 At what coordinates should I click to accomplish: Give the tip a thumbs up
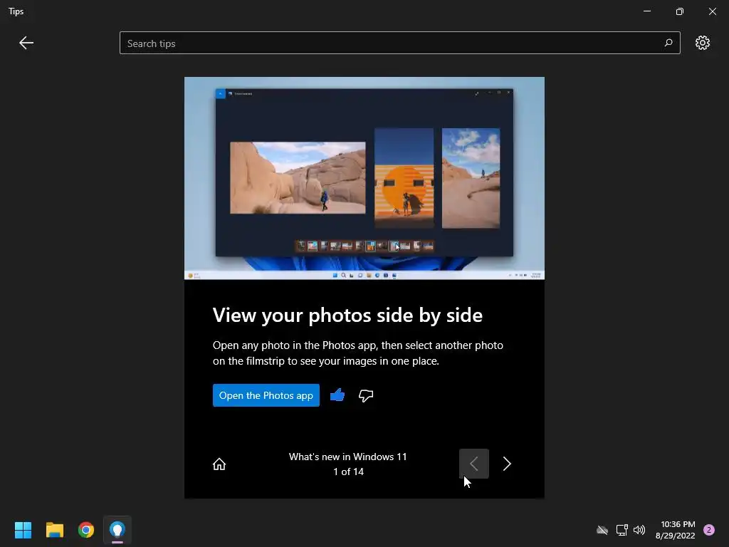[x=337, y=395]
